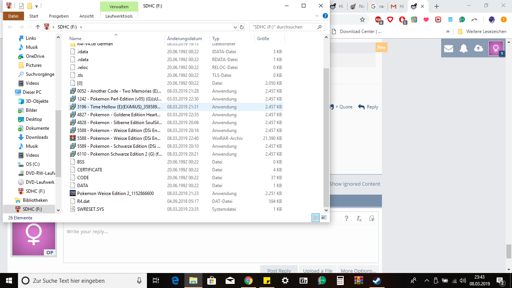Click the Task View icon on taskbar
Image resolution: width=512 pixels, height=288 pixels.
coord(156,280)
